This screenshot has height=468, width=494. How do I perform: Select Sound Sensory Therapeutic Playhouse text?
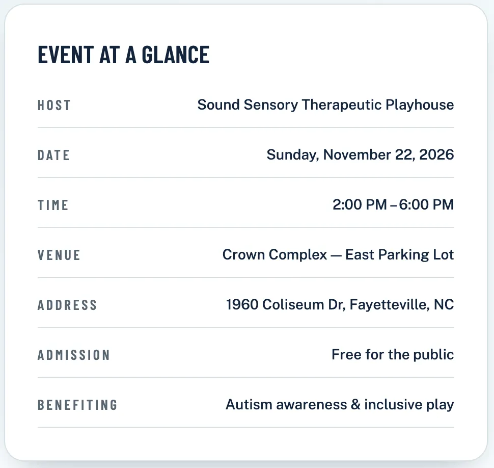pyautogui.click(x=325, y=105)
